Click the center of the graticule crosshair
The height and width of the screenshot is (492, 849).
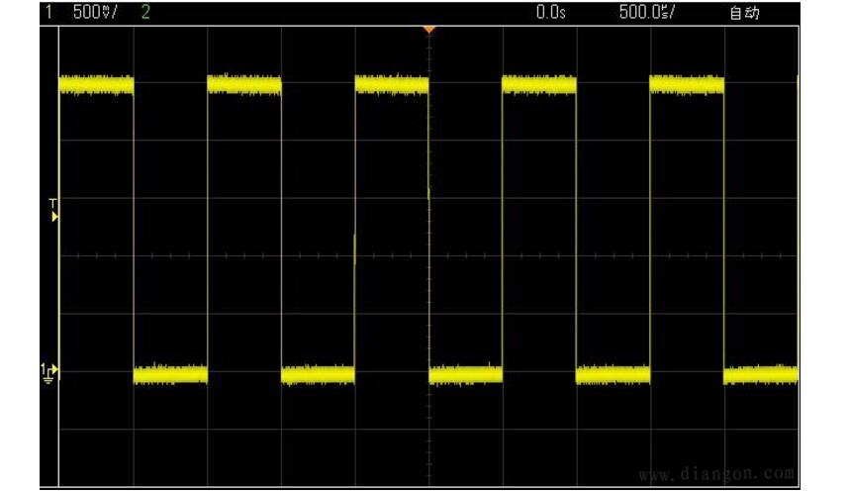pos(428,256)
